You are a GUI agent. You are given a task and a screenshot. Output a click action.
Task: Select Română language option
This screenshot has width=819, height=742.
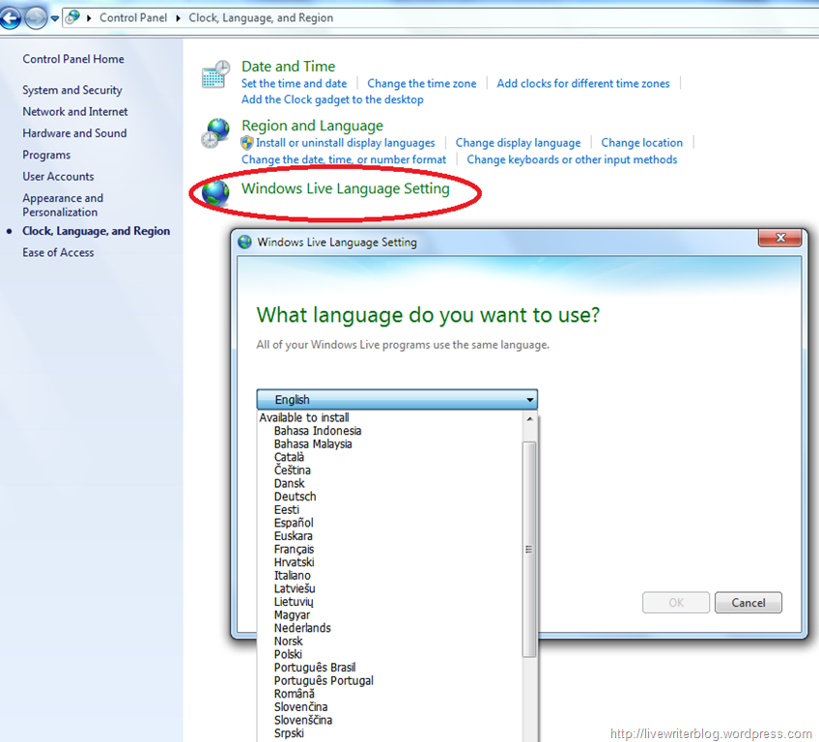(294, 694)
